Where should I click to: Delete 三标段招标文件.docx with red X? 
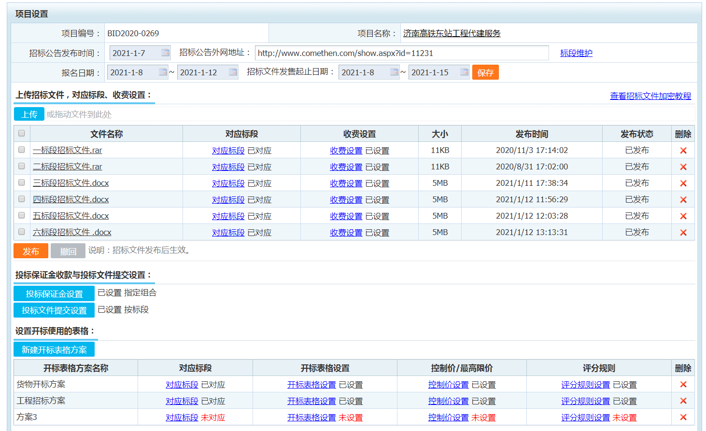point(683,183)
